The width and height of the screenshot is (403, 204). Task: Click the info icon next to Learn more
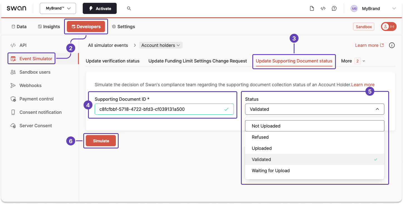pos(392,45)
